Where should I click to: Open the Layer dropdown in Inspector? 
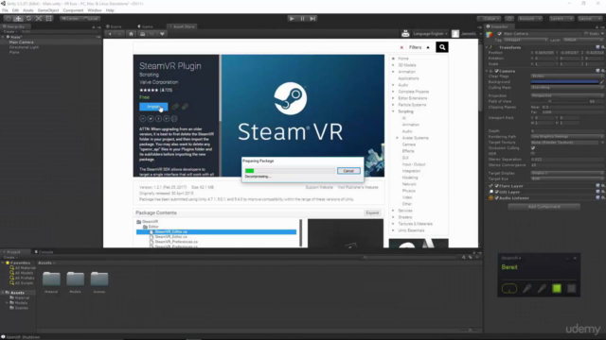(x=583, y=40)
